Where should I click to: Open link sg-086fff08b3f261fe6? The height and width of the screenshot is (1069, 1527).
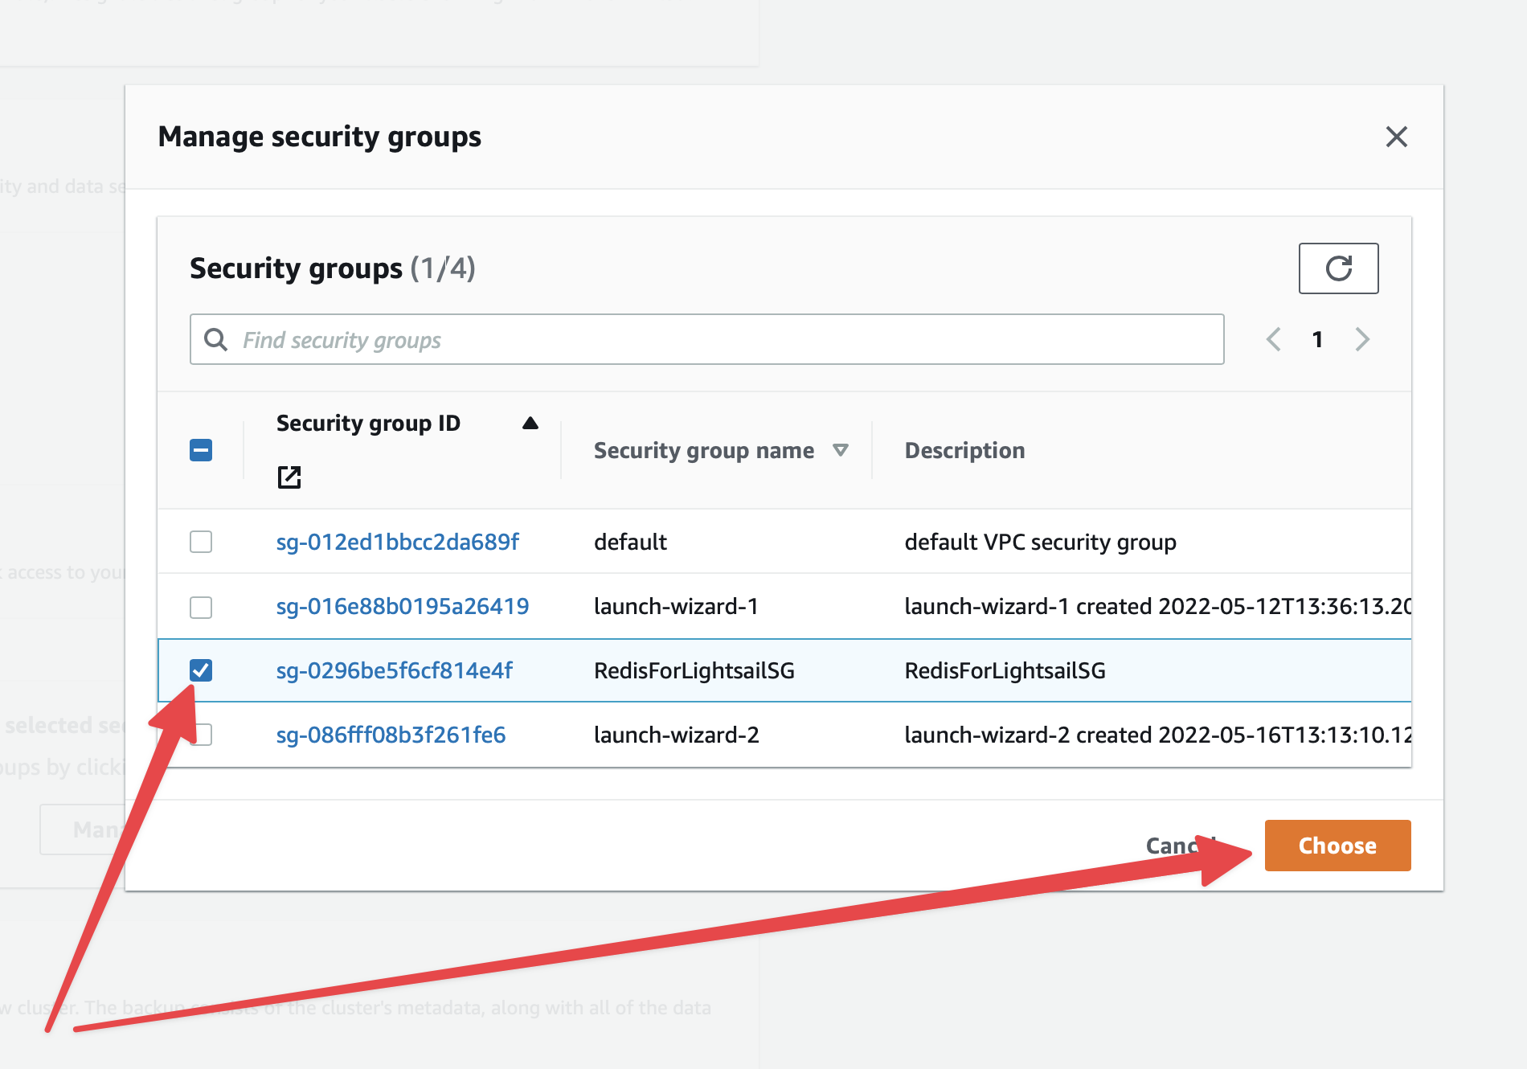pos(391,735)
